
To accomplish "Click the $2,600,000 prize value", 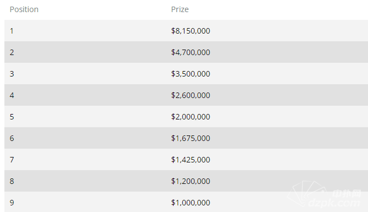I will tap(191, 95).
